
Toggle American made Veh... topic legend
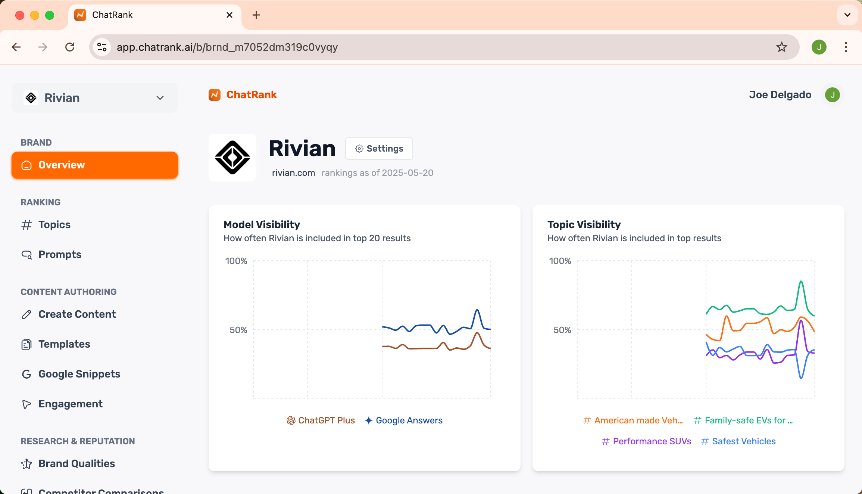click(633, 420)
